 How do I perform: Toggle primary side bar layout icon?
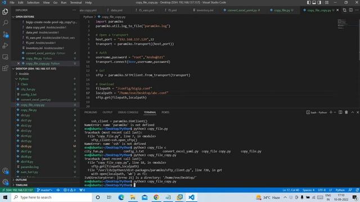[x=309, y=2]
